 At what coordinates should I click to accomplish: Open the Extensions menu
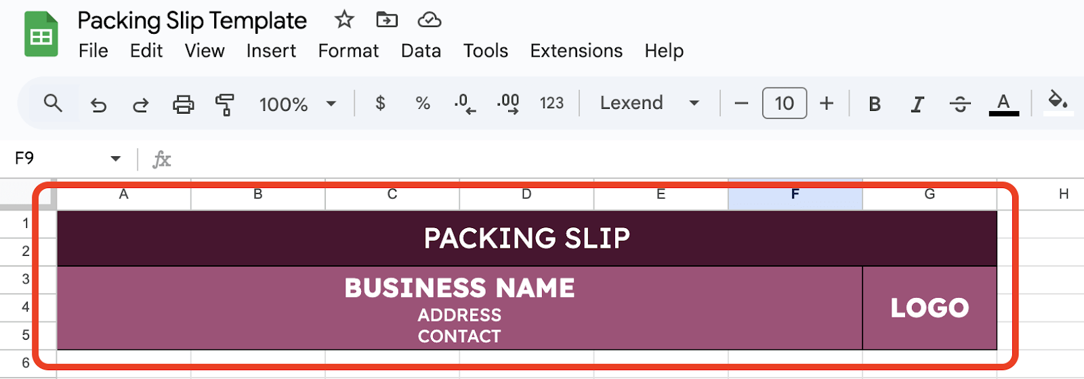click(576, 51)
